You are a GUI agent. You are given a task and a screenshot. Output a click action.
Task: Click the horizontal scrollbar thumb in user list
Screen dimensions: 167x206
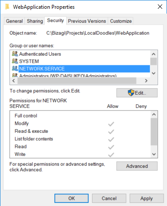tap(77, 81)
